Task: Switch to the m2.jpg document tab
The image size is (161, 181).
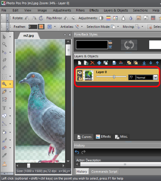Action: coord(29,35)
